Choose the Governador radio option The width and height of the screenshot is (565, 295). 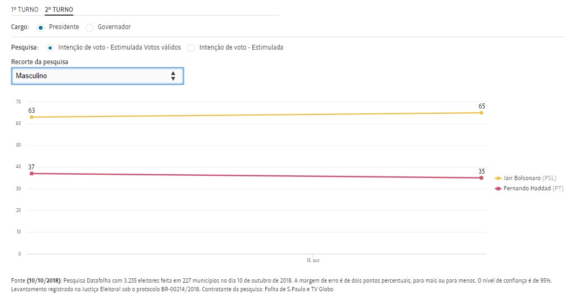90,28
